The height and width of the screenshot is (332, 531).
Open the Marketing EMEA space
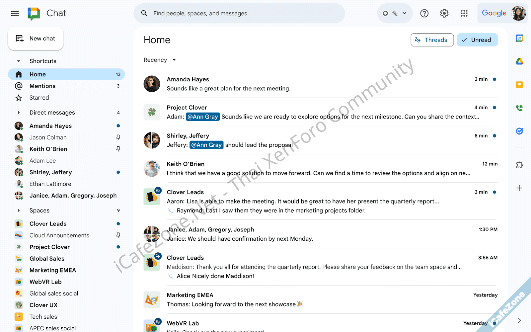point(53,270)
